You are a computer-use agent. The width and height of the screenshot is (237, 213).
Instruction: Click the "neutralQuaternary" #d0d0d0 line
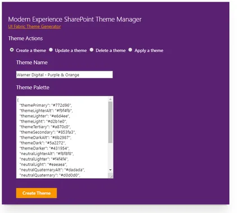(50, 175)
